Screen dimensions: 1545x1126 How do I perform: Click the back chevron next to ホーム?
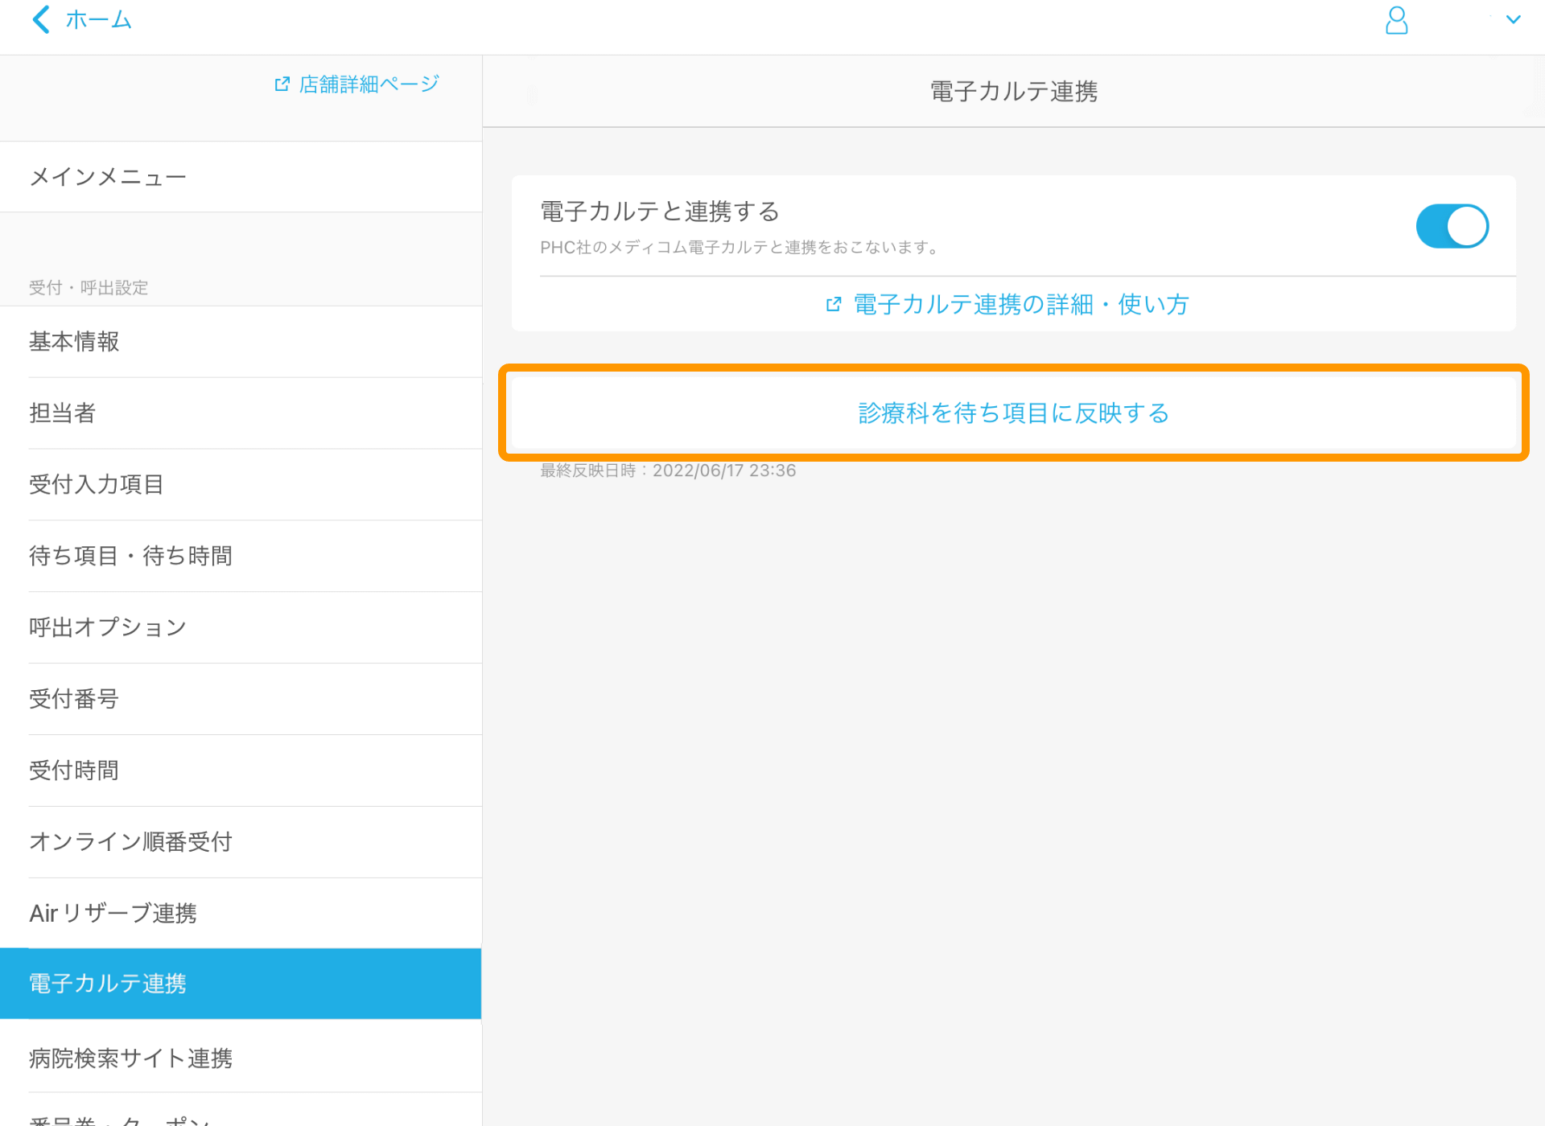tap(39, 19)
